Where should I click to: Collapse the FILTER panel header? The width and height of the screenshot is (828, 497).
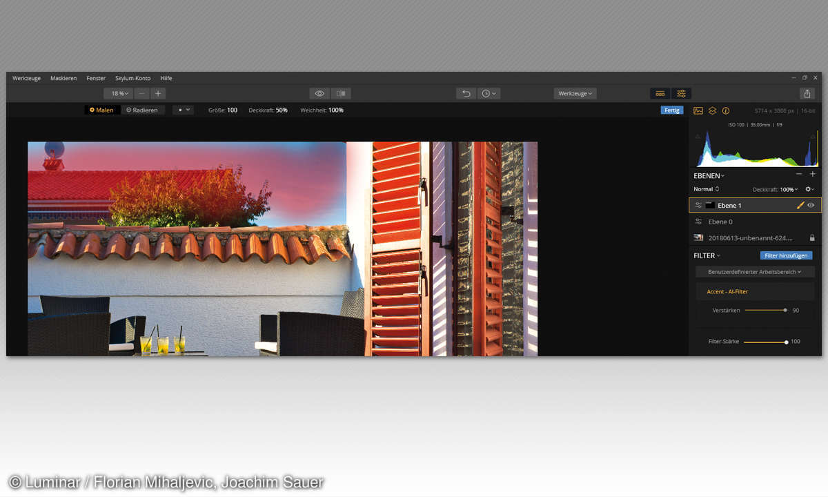(707, 255)
